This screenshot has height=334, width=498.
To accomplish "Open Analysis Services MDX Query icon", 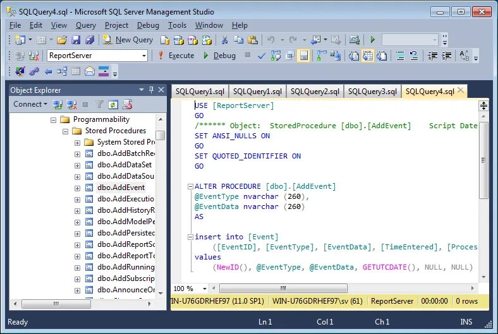I will point(178,40).
